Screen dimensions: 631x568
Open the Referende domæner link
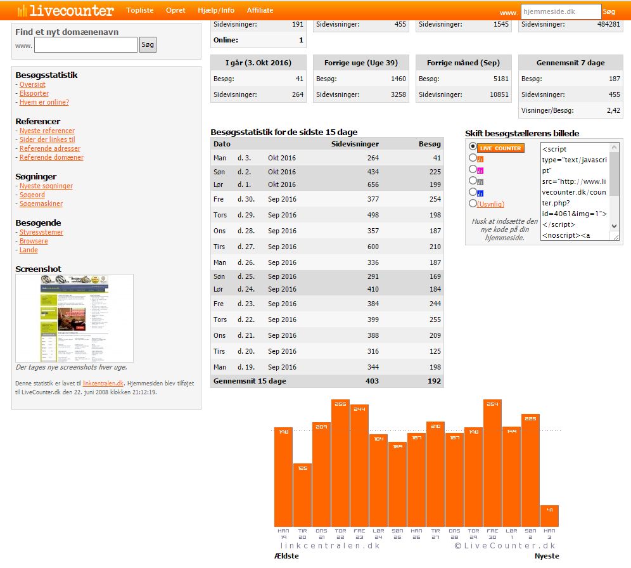[x=51, y=157]
